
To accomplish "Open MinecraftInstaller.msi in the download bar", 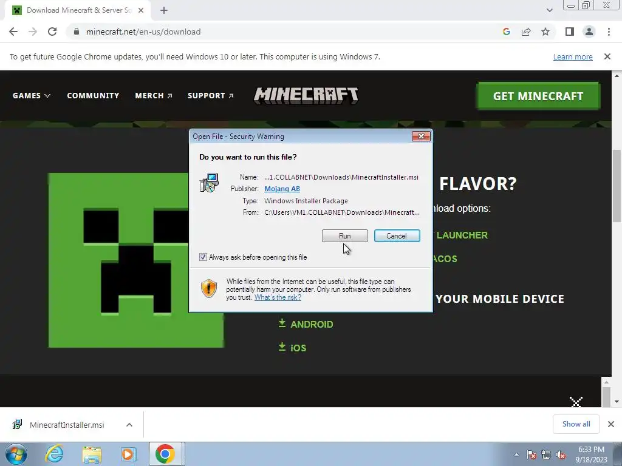I will coord(66,425).
